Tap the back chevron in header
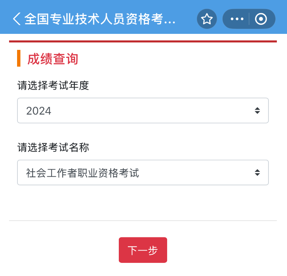 click(16, 19)
